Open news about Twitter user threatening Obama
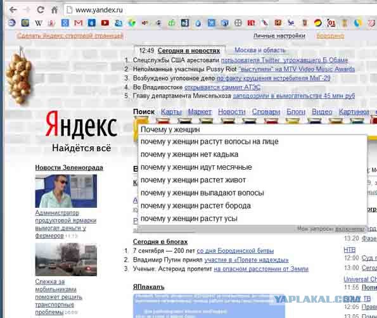The image size is (377, 318). [x=284, y=60]
